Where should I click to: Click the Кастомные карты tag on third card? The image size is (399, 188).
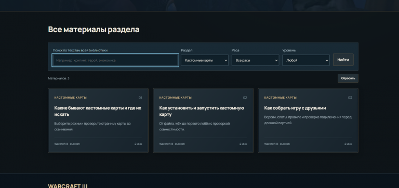pos(281,98)
